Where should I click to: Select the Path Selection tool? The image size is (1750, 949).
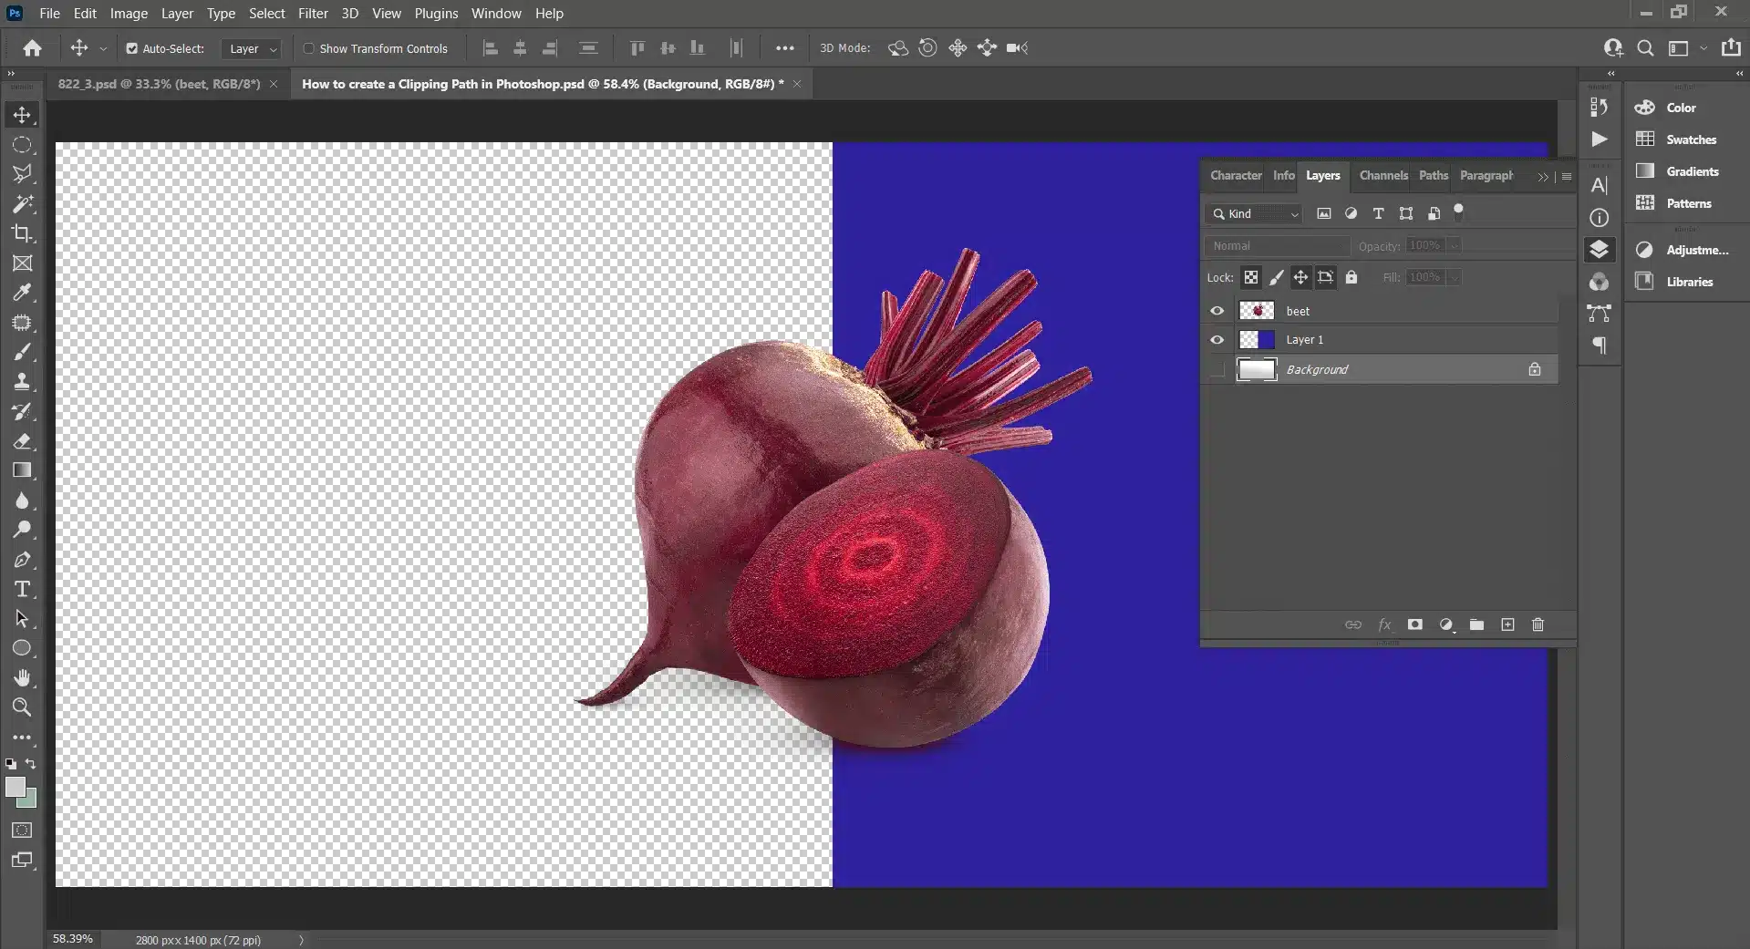pyautogui.click(x=22, y=619)
